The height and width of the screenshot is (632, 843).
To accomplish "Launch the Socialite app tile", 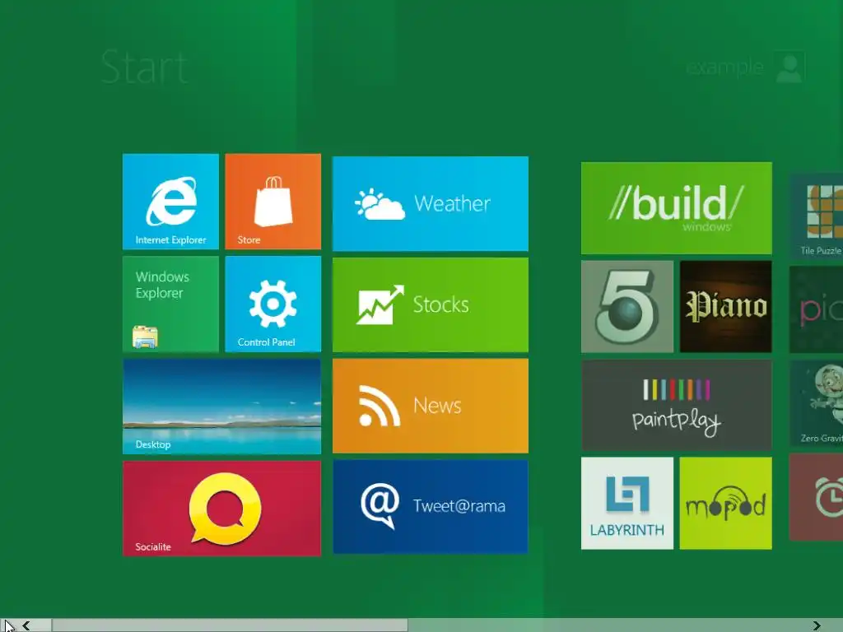I will (222, 509).
